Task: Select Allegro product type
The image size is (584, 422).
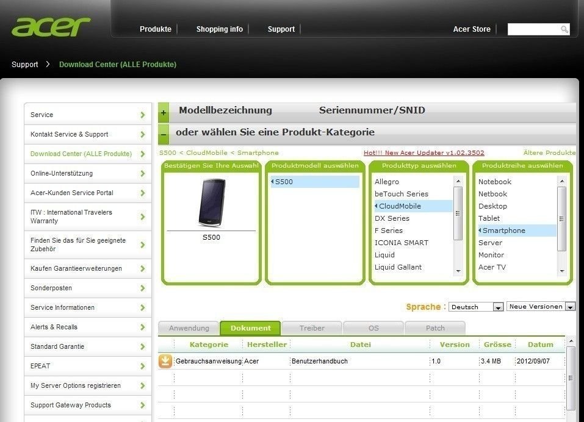Action: tap(387, 182)
